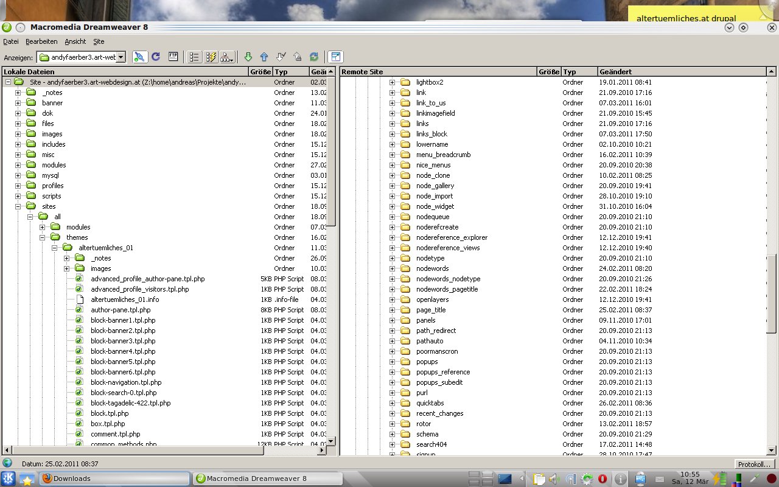Toggle the testing server view button
The width and height of the screenshot is (779, 487).
(211, 57)
